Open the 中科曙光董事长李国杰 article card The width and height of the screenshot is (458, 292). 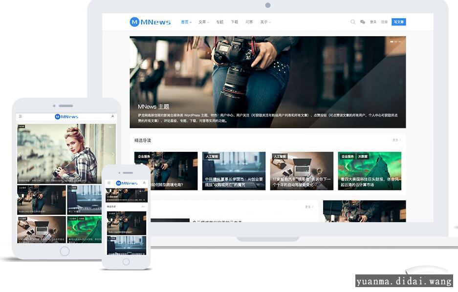(234, 171)
